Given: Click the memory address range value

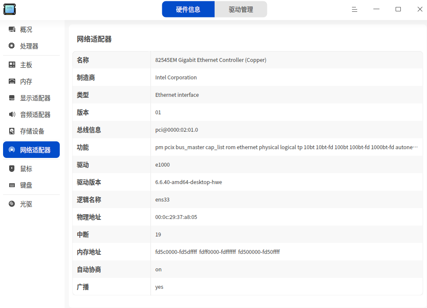Looking at the screenshot, I should coord(217,252).
